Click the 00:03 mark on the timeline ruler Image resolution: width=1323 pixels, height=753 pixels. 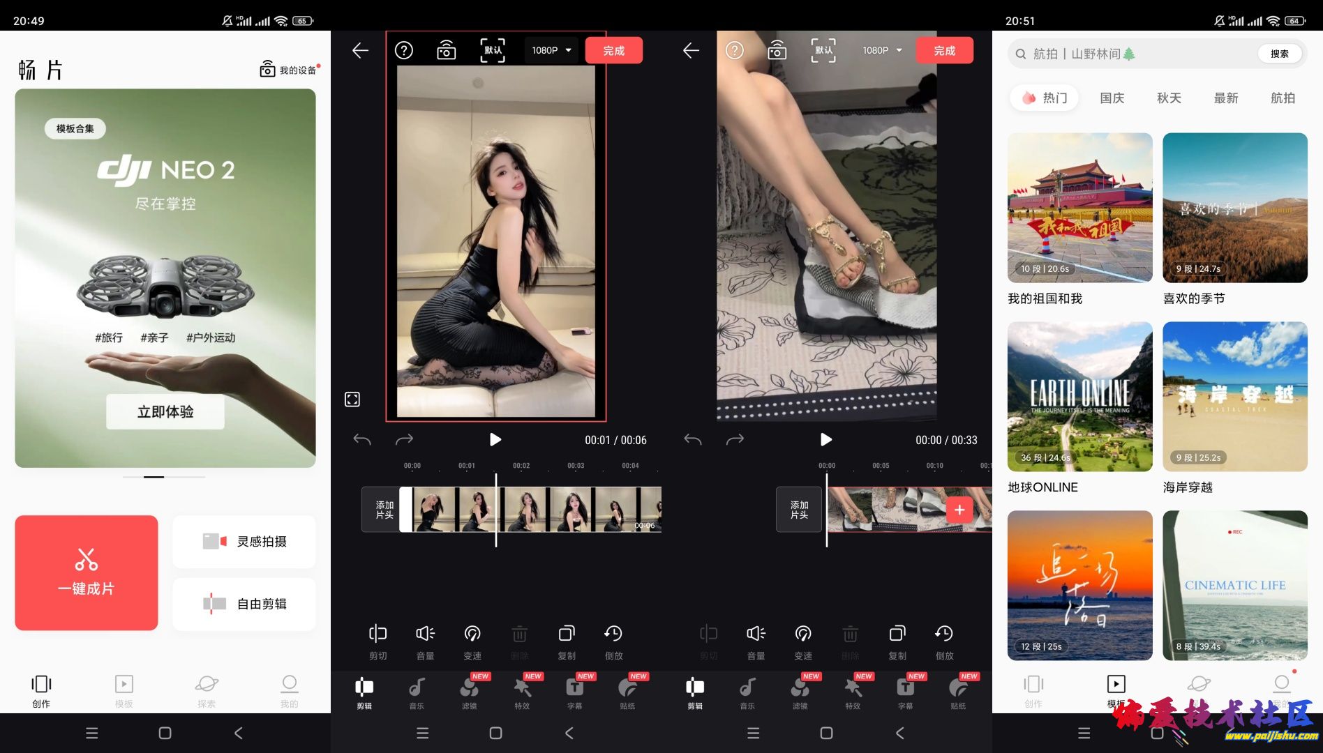tap(576, 466)
